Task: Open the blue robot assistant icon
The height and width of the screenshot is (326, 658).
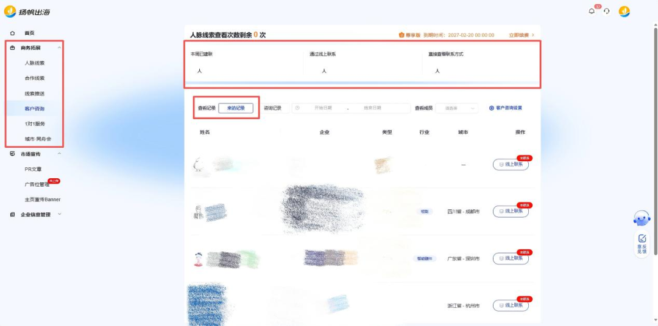Action: click(642, 218)
